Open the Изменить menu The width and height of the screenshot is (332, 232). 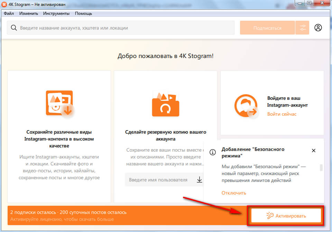29,13
